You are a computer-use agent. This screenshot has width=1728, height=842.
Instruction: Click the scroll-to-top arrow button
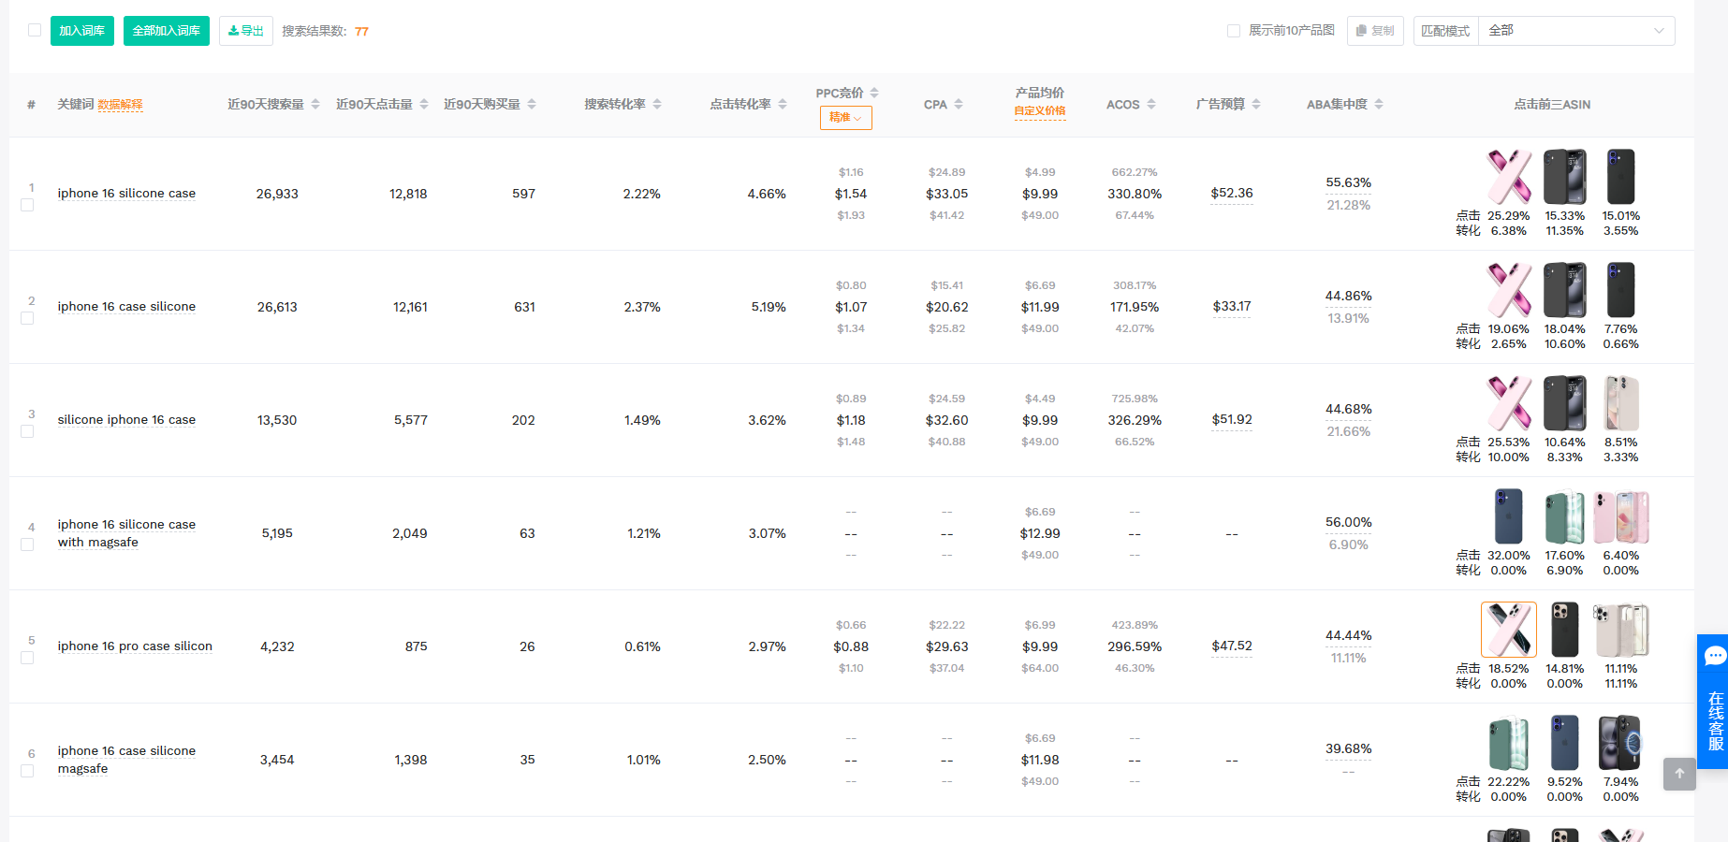[1679, 774]
